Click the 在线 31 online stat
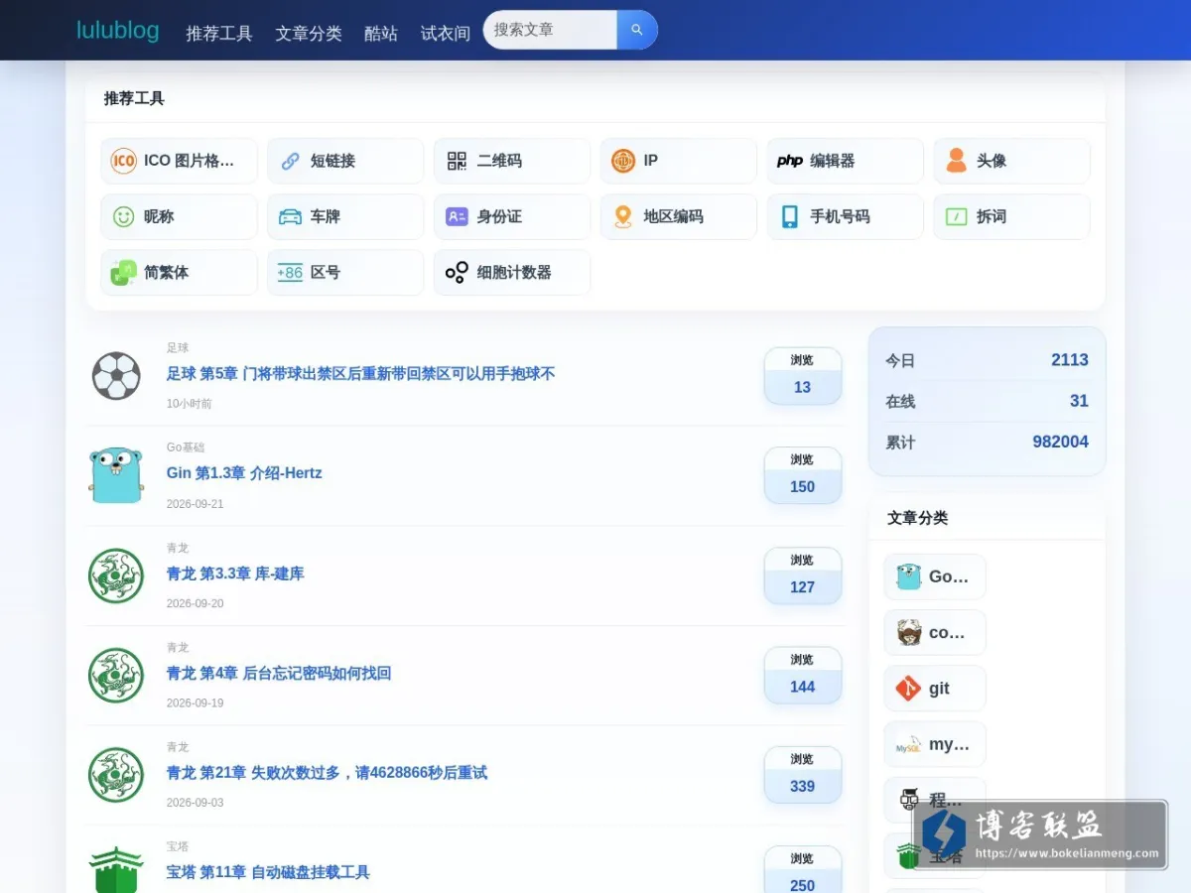 (x=988, y=401)
